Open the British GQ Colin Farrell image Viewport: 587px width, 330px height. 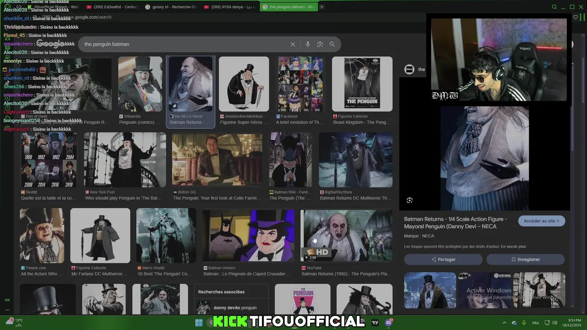pos(217,159)
